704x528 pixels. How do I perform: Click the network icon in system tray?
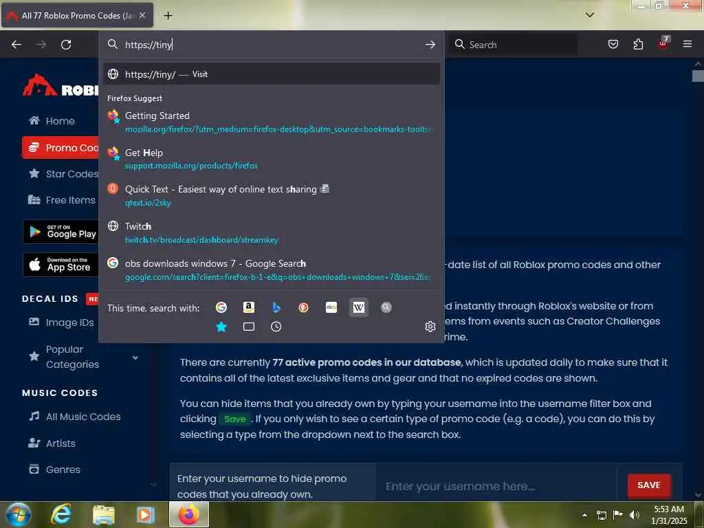click(601, 515)
